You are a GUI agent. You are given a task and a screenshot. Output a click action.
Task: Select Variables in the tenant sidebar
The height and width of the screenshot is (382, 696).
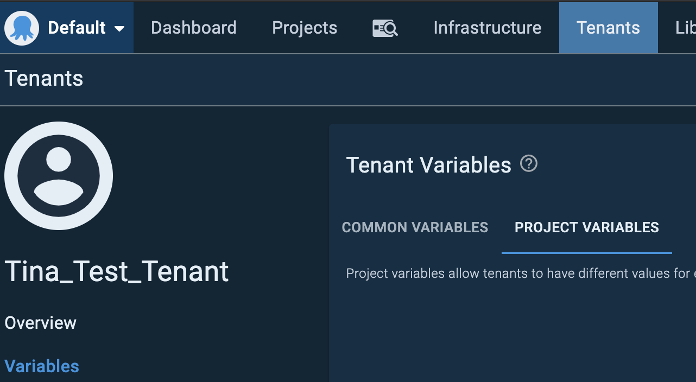(x=41, y=366)
